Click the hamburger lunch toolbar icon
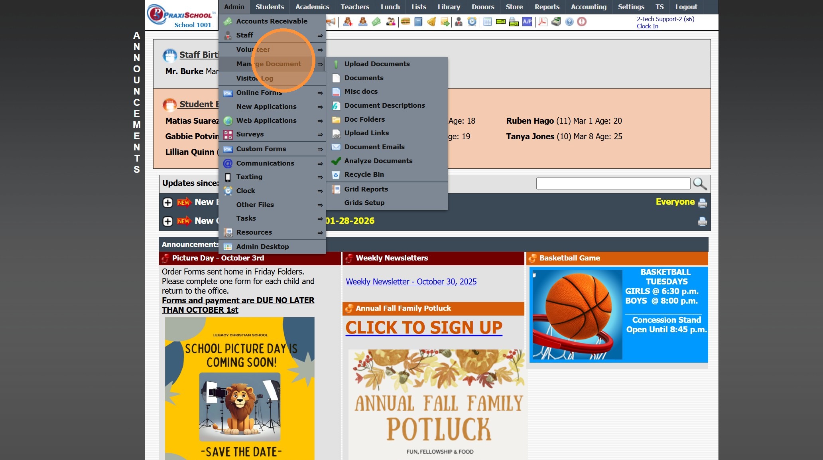Screen dimensions: 823x460 [405, 22]
